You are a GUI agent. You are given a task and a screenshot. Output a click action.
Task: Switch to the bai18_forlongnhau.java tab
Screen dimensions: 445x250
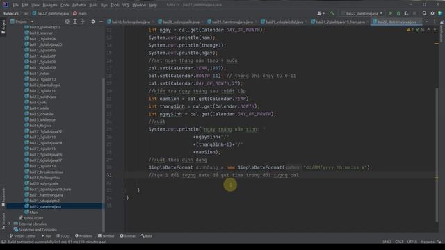tap(131, 22)
